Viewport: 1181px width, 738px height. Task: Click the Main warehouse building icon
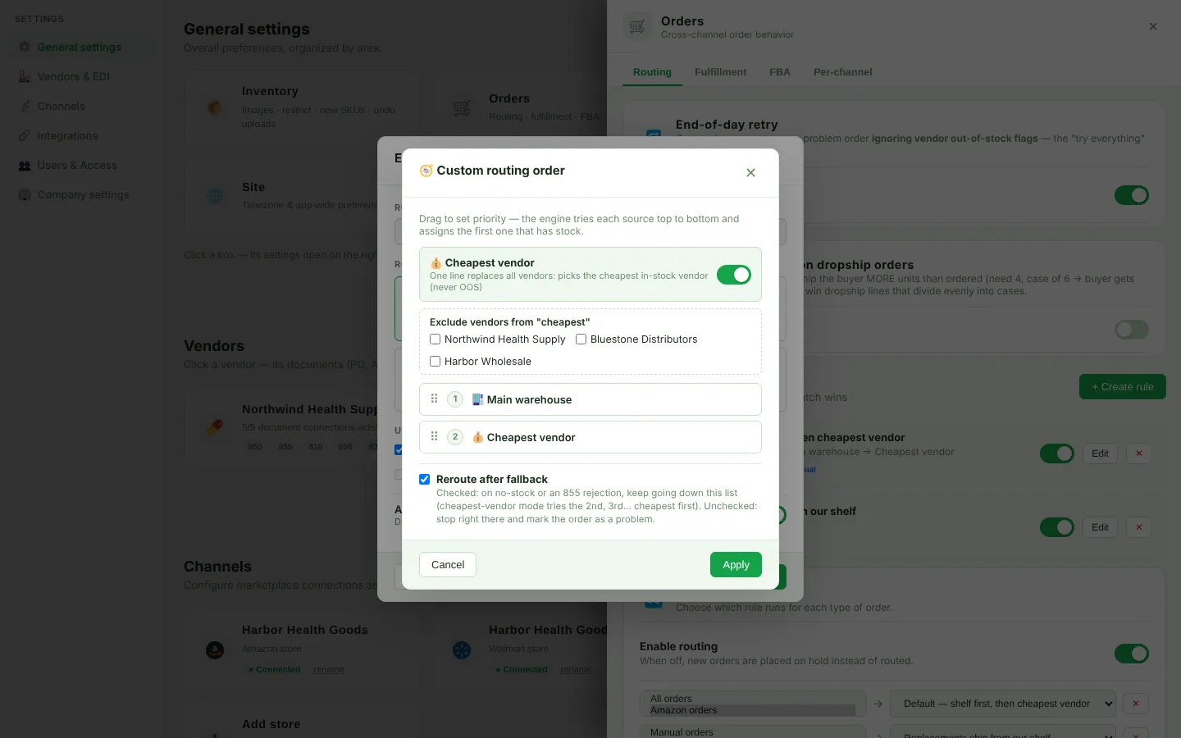tap(477, 399)
